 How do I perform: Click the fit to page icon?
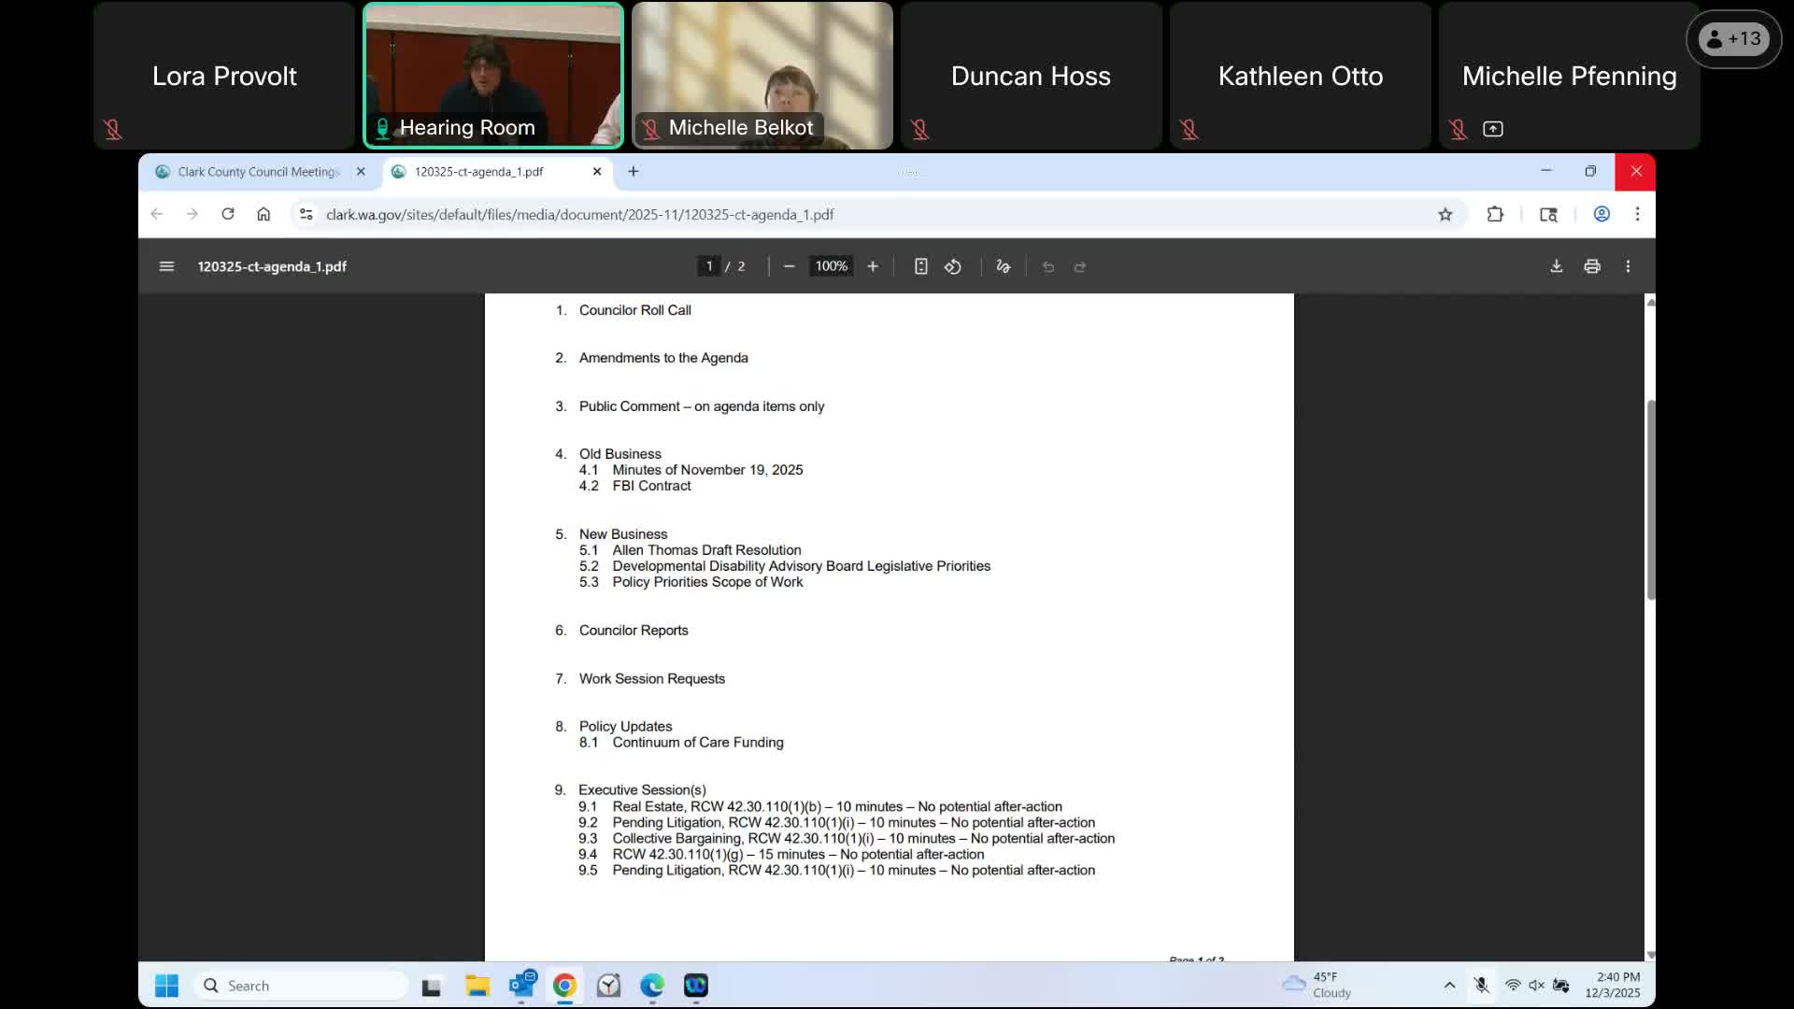(x=920, y=266)
